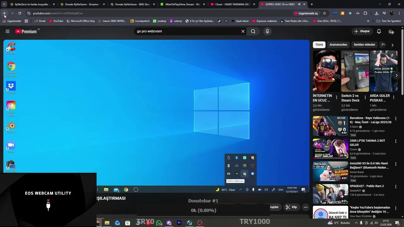Open Chrome three-dot menu
This screenshot has height=227, width=404.
click(x=400, y=13)
